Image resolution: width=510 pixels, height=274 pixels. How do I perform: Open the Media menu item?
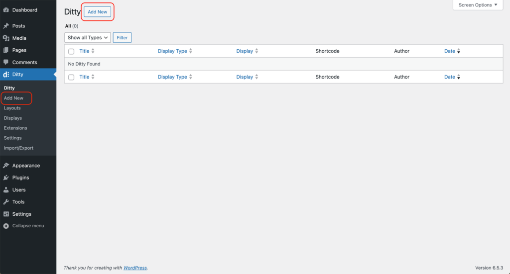point(19,38)
